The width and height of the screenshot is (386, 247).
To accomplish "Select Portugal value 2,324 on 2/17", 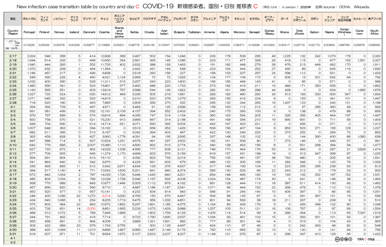I will pos(32,56).
